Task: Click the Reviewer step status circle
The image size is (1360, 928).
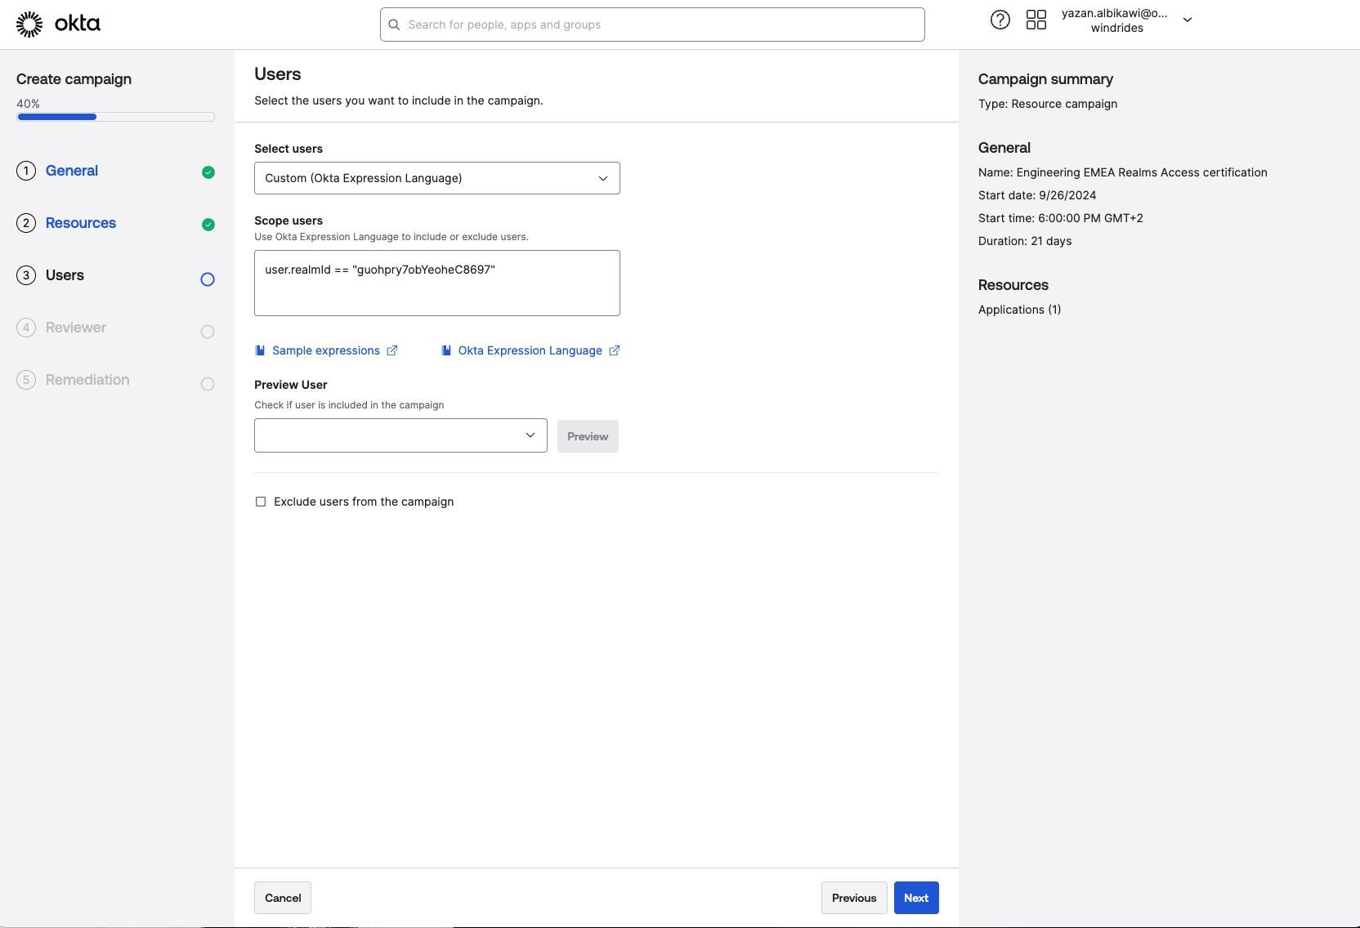Action: [208, 332]
